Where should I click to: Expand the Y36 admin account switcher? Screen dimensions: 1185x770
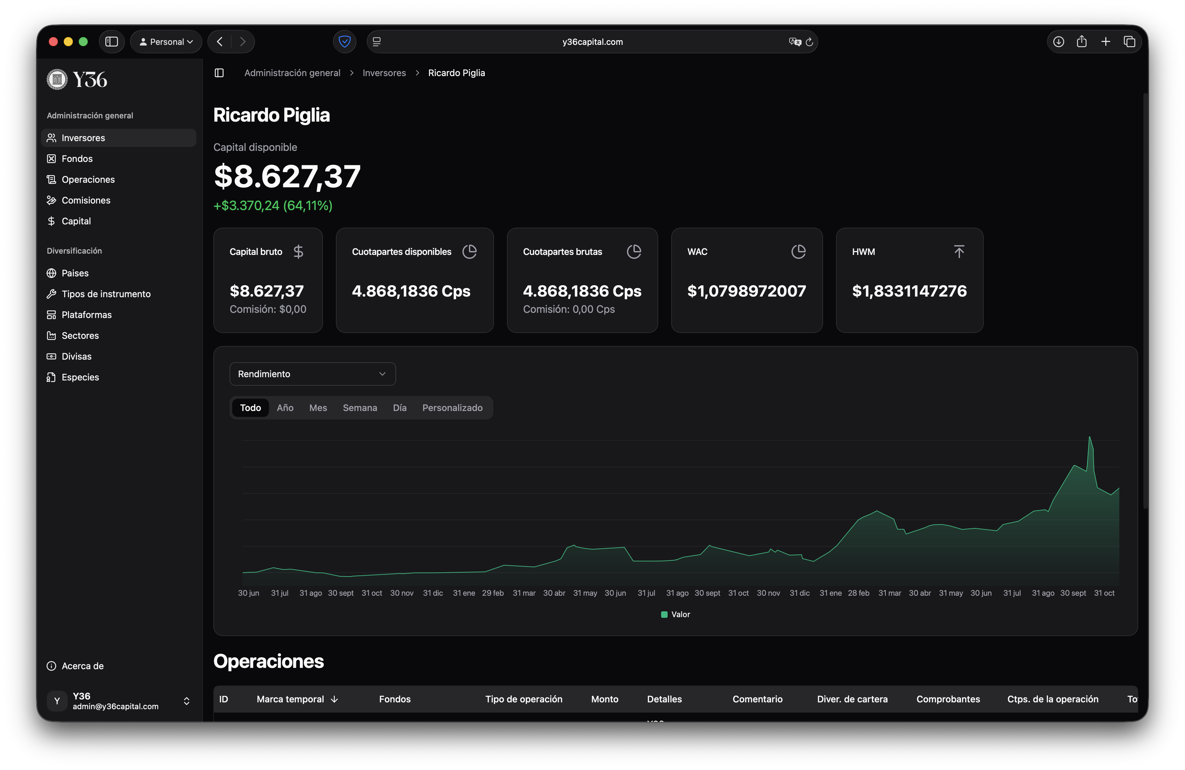[187, 701]
